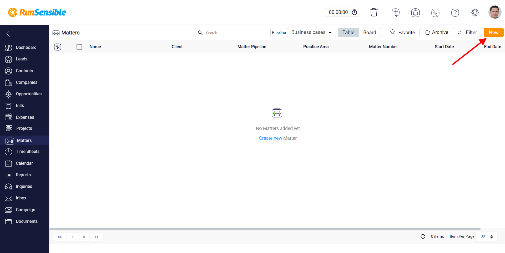505x253 pixels.
Task: Collapse the sidebar with back arrow
Action: pyautogui.click(x=8, y=34)
